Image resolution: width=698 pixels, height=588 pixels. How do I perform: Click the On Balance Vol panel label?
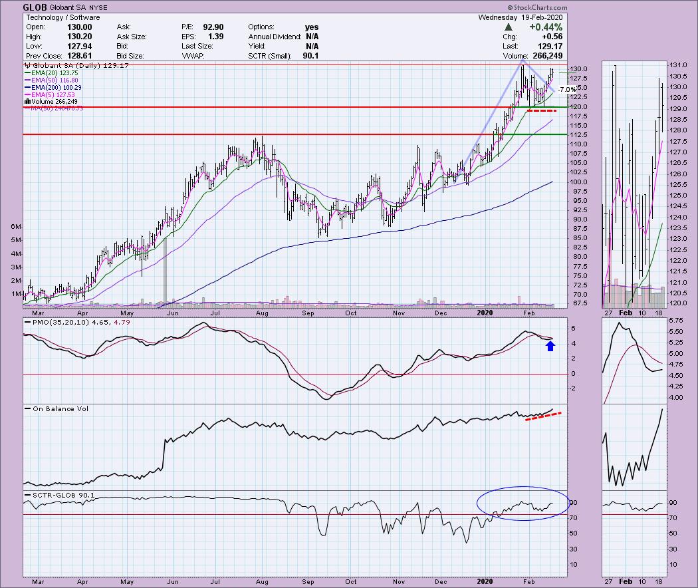[x=57, y=408]
